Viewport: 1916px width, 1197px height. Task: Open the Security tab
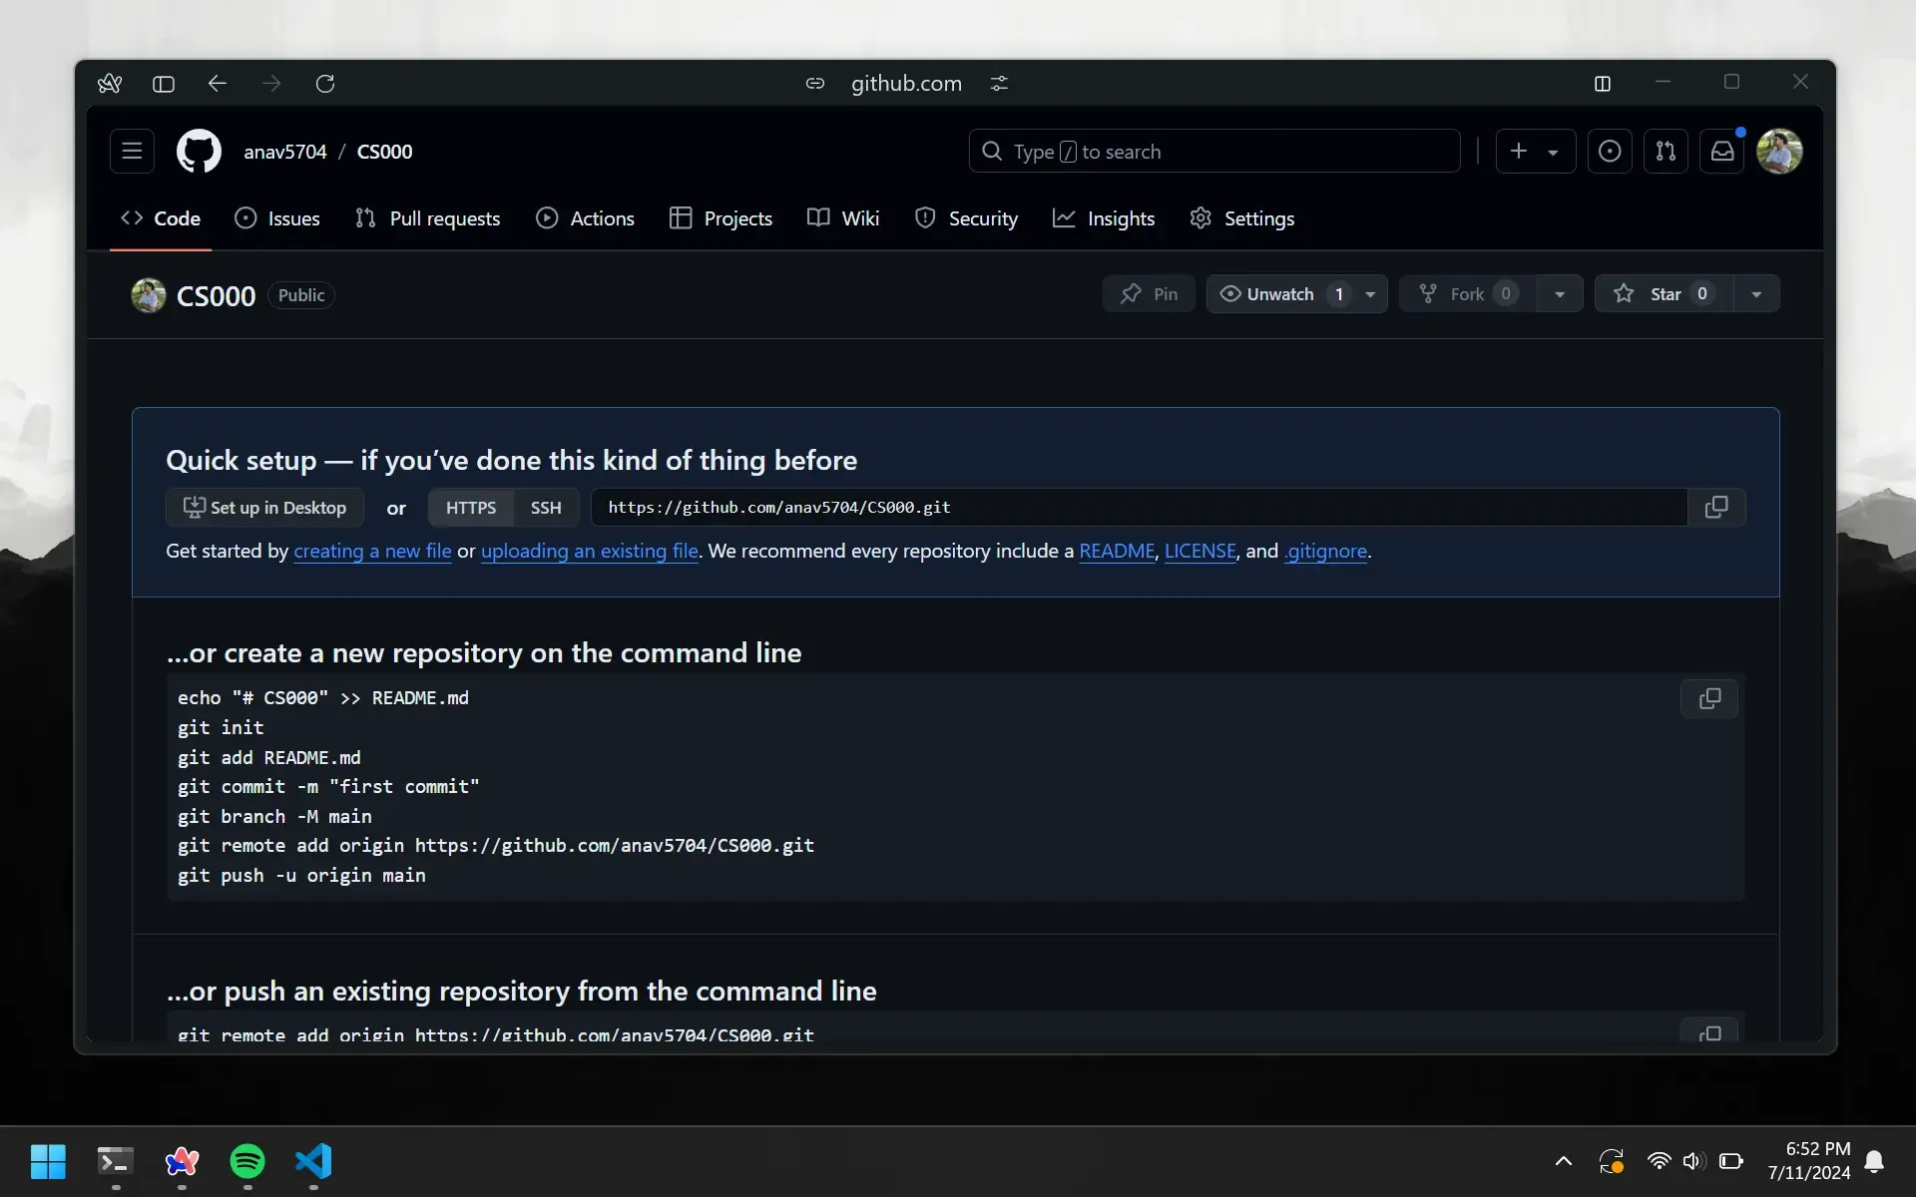(964, 217)
